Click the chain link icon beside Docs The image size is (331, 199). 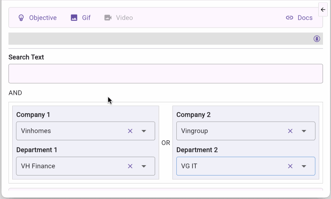pos(290,18)
